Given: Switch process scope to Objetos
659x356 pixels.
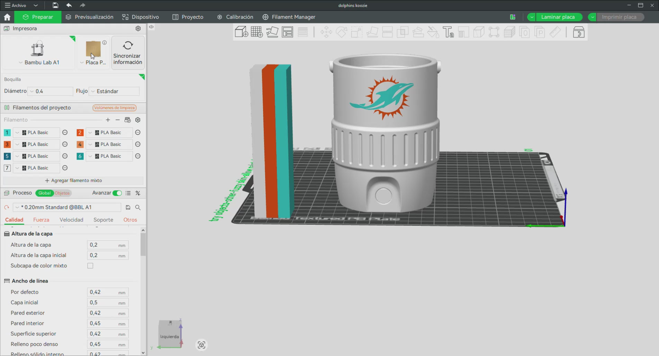Looking at the screenshot, I should tap(62, 193).
